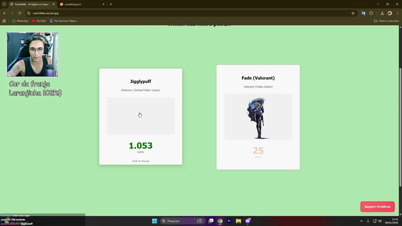Open Todos os favoritos folder
This screenshot has width=402, height=226.
386,21
